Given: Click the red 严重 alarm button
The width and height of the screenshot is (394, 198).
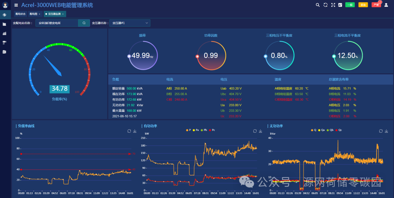Looking at the screenshot, I should 376,5.
